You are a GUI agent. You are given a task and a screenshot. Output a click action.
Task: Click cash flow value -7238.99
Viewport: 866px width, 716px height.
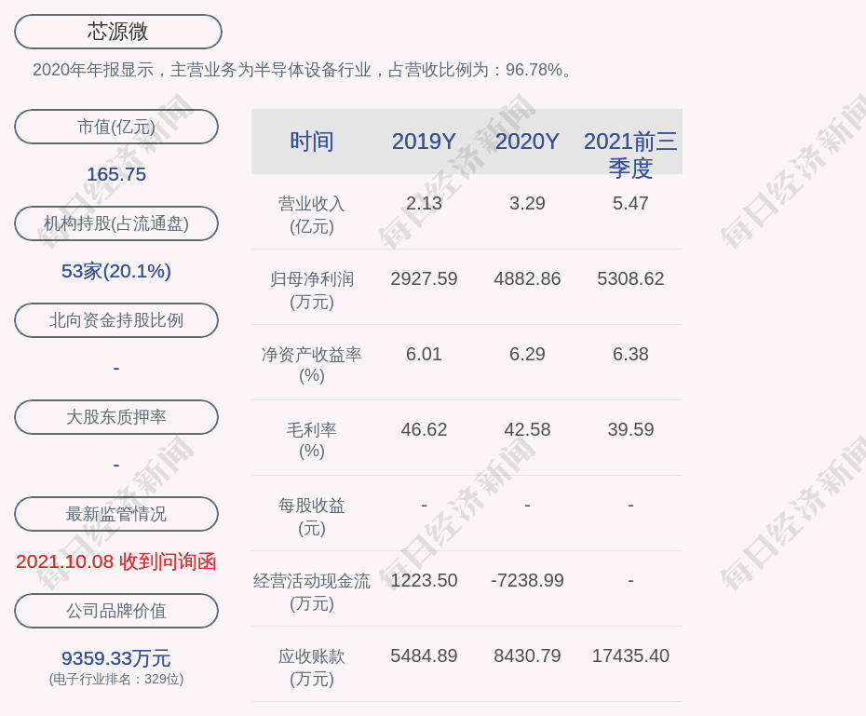527,580
